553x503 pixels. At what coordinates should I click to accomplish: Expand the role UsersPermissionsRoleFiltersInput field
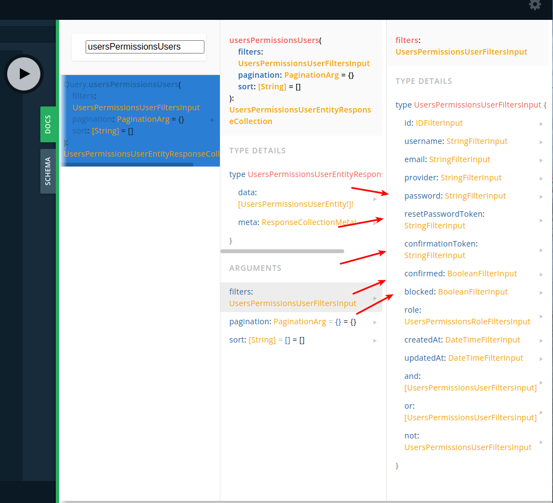[540, 315]
